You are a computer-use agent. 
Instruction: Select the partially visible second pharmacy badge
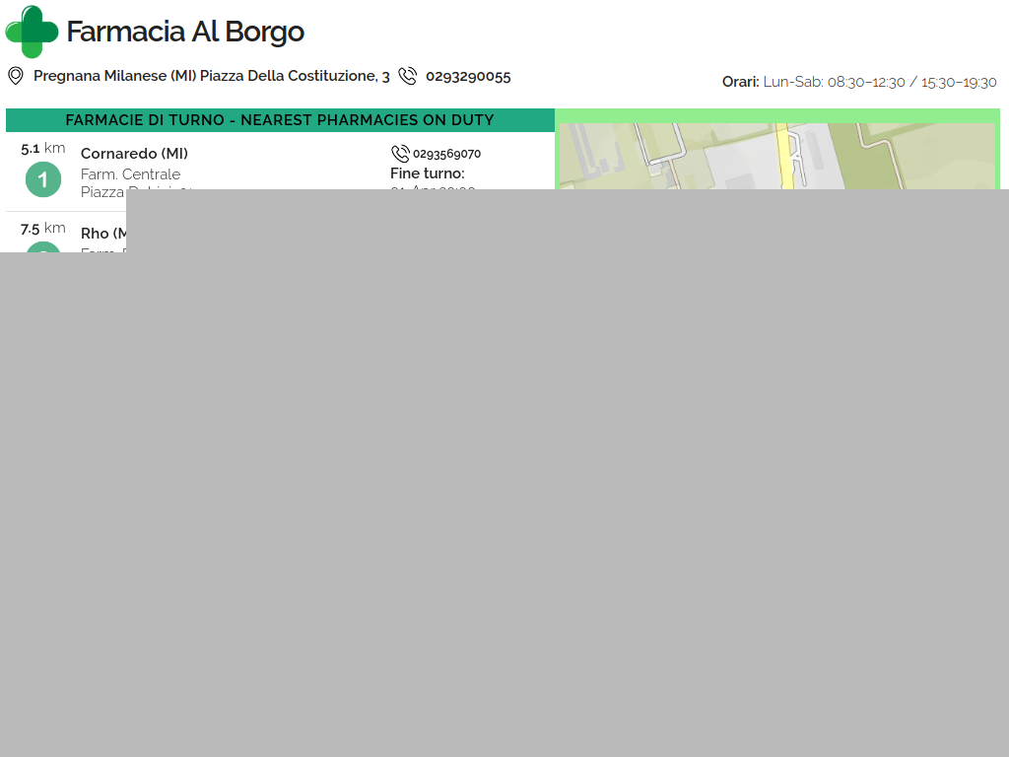(x=43, y=246)
